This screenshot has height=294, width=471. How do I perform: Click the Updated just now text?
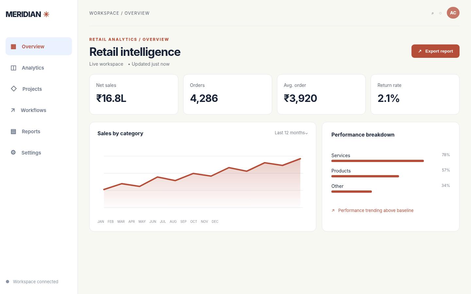tap(150, 64)
